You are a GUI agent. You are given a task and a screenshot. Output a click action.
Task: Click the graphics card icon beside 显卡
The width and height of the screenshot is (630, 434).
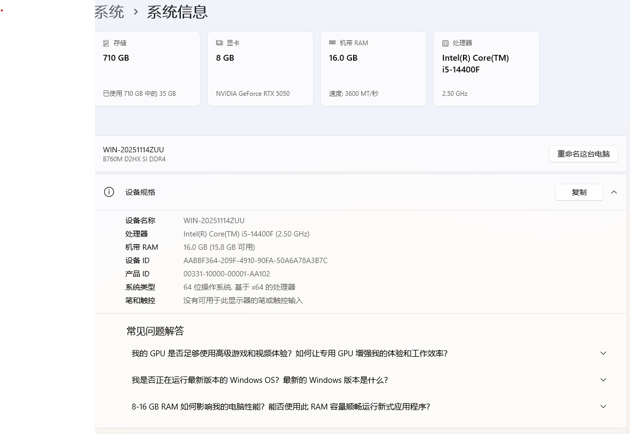point(219,43)
